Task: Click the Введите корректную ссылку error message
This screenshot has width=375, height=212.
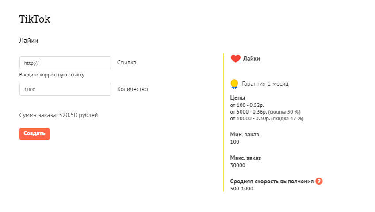Action: pos(52,75)
